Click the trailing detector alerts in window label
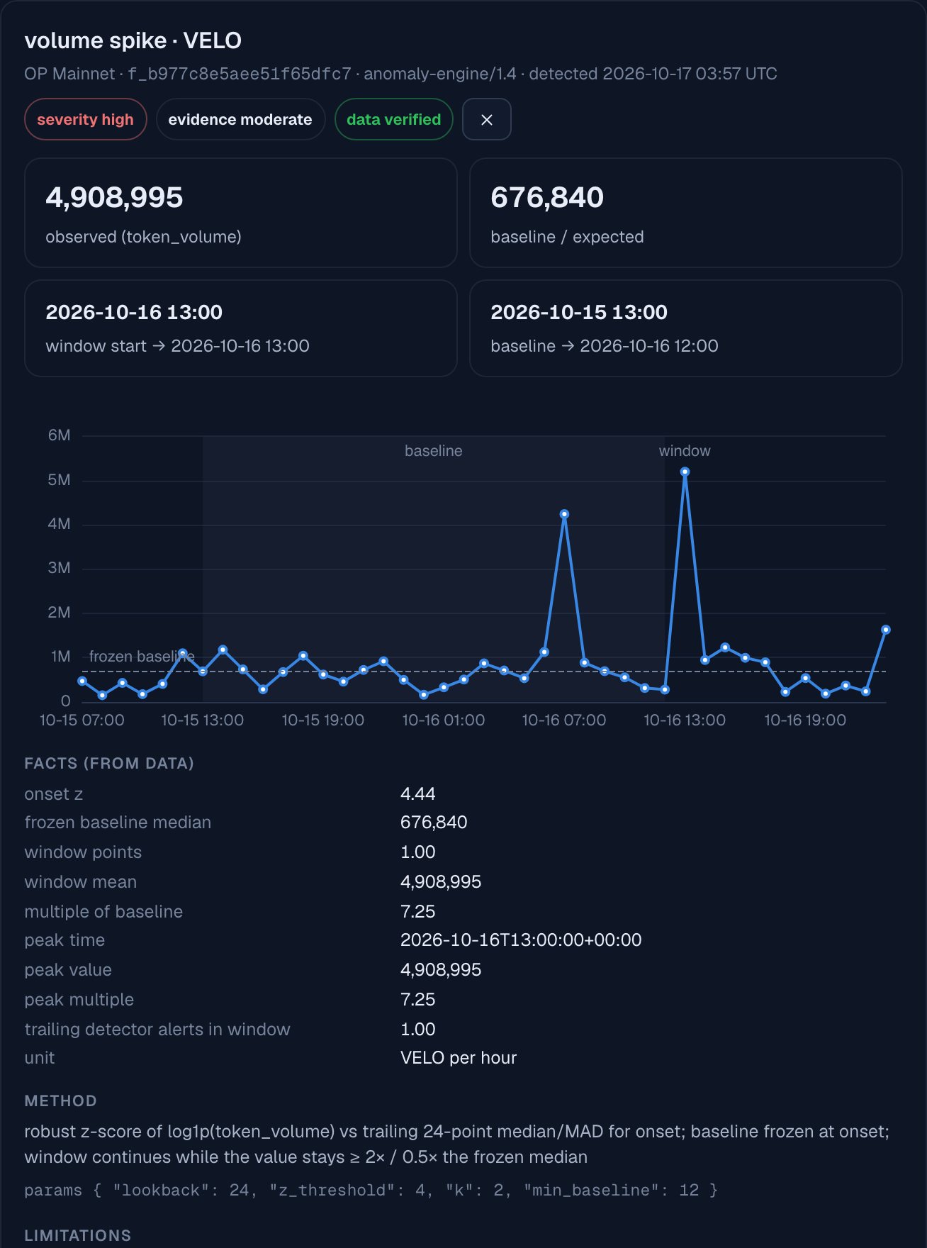The height and width of the screenshot is (1248, 927). point(157,1030)
